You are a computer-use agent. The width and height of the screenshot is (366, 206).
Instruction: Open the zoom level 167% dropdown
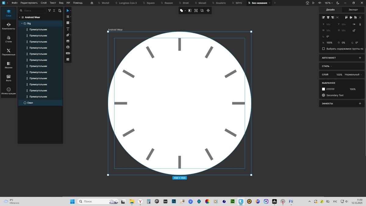pos(329,3)
